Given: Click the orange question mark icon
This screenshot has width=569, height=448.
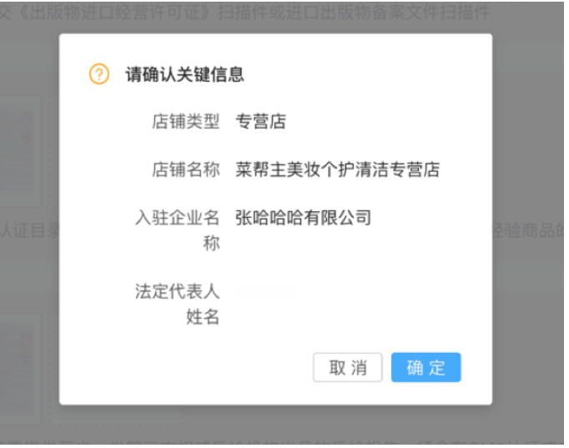Looking at the screenshot, I should tap(99, 74).
